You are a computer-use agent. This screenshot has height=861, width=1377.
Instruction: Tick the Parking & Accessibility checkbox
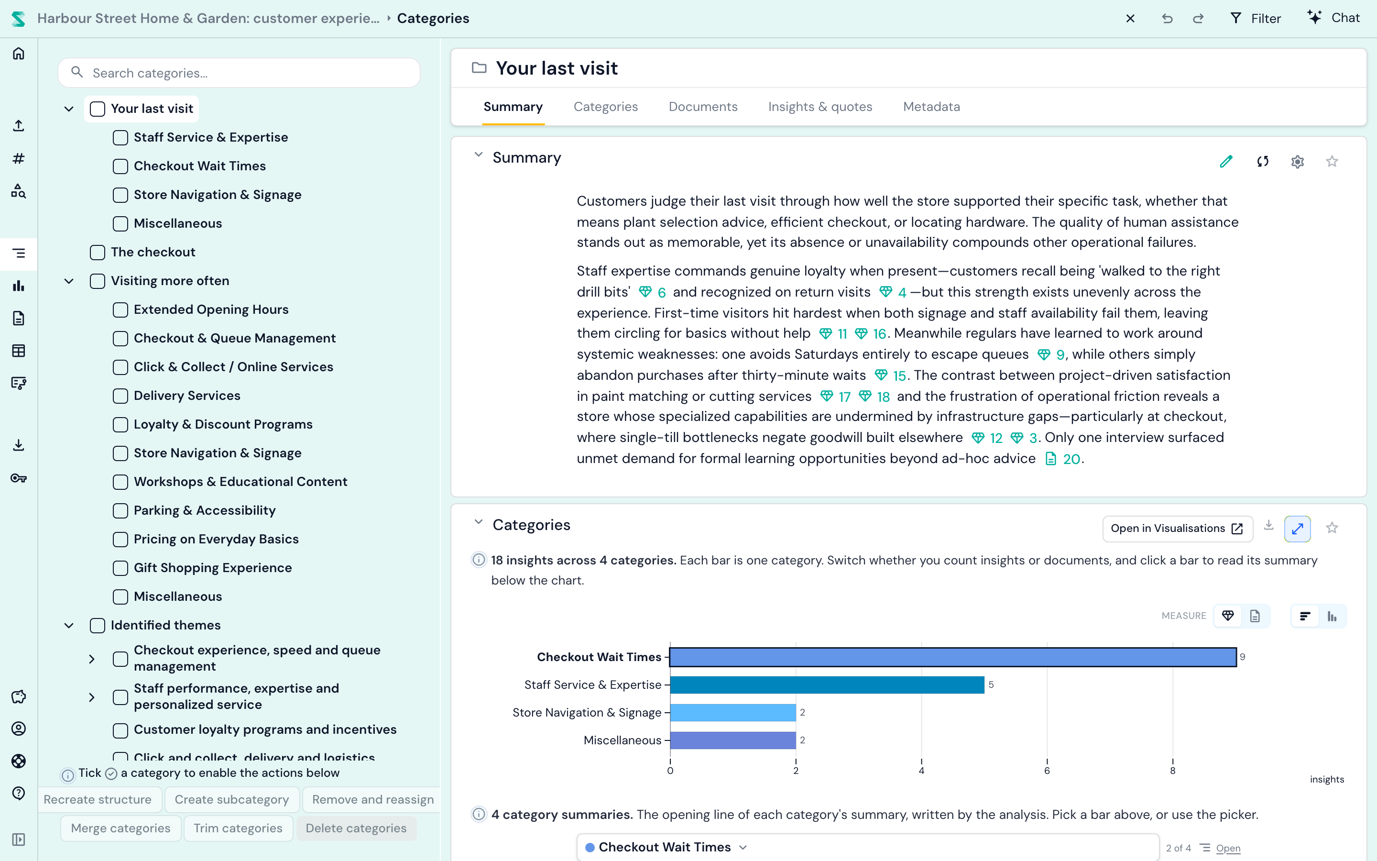tap(120, 511)
